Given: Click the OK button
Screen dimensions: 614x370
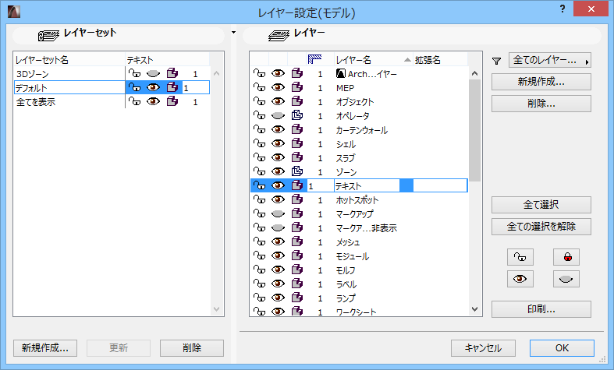Looking at the screenshot, I should coord(562,347).
